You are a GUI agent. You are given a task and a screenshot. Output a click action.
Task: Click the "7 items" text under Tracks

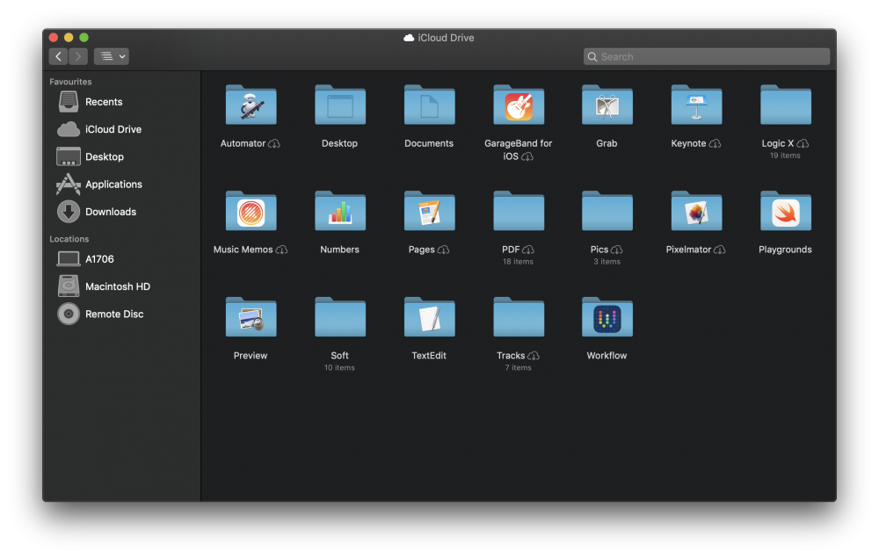(518, 367)
